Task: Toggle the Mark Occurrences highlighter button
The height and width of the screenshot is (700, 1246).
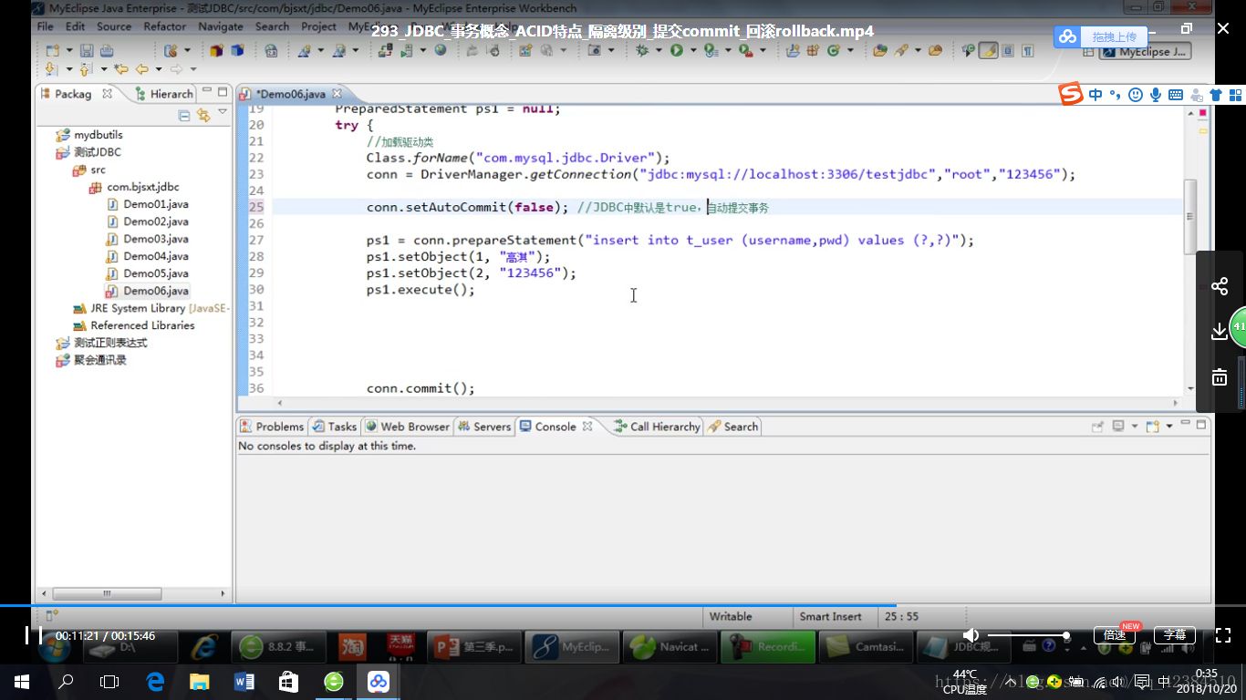Action: (x=988, y=51)
